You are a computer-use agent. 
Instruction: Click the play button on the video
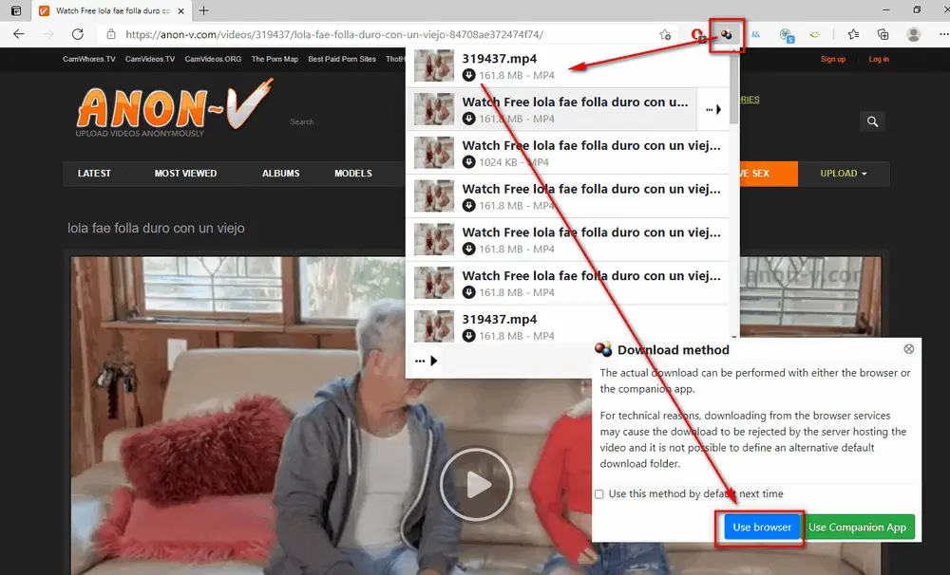point(476,484)
